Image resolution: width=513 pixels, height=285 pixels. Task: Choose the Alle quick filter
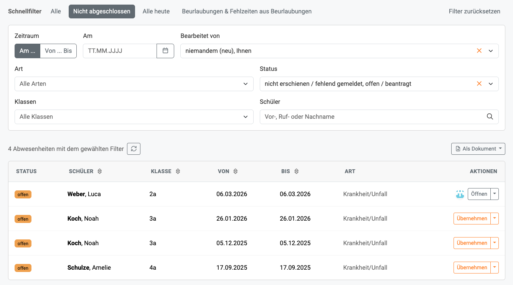[56, 11]
